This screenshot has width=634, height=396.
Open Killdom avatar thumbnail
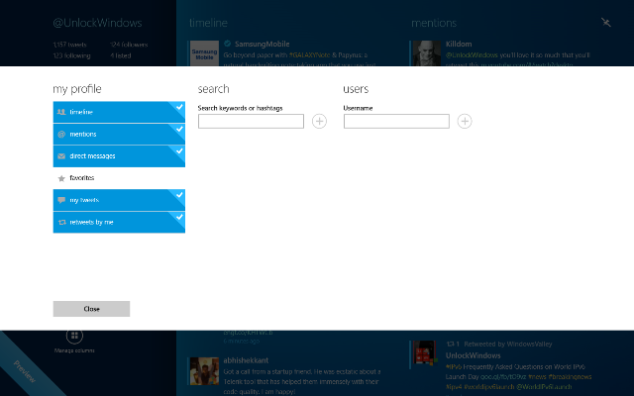click(427, 52)
